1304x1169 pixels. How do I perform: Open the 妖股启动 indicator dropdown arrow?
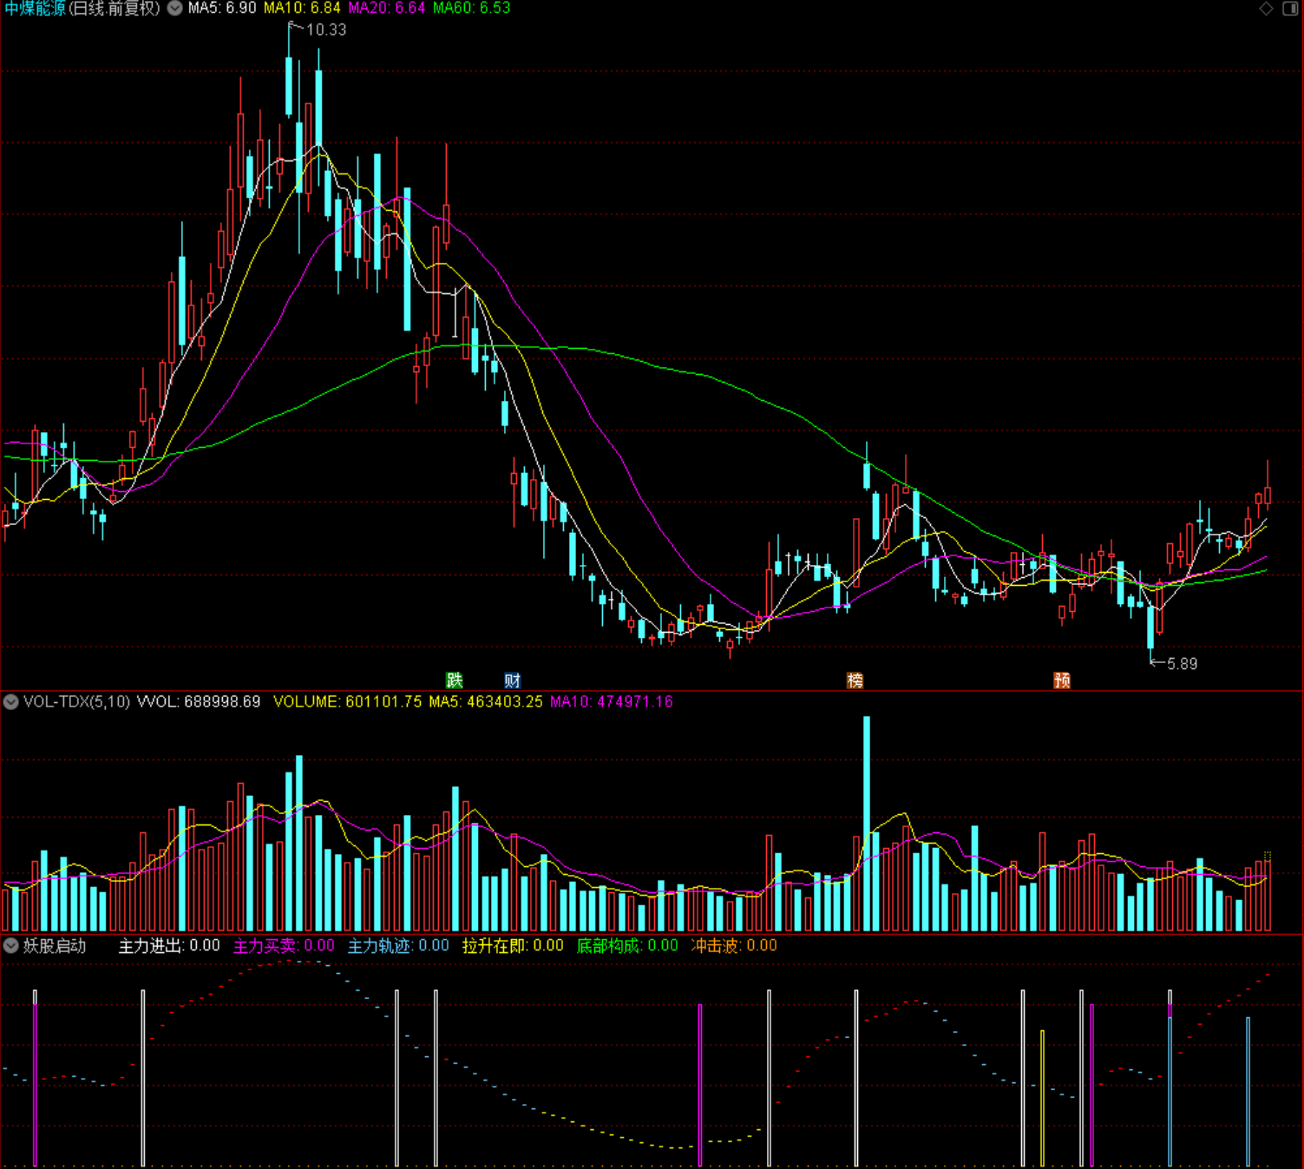(x=11, y=946)
